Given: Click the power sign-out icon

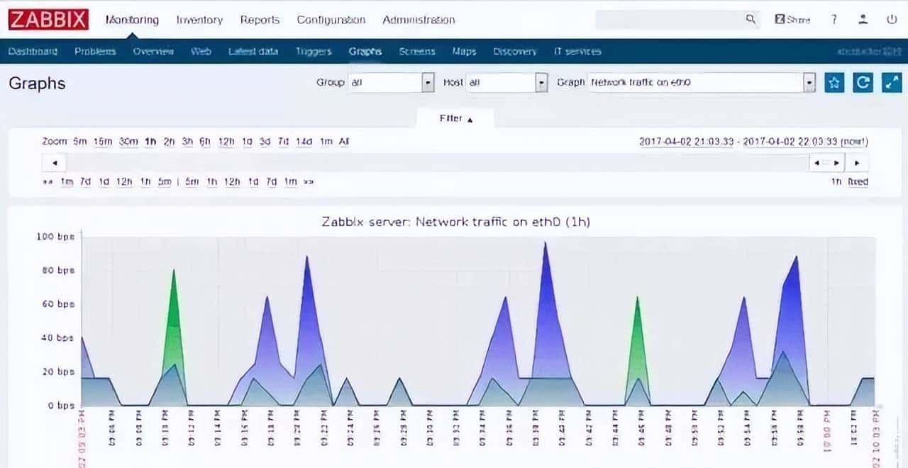Looking at the screenshot, I should click(x=892, y=20).
